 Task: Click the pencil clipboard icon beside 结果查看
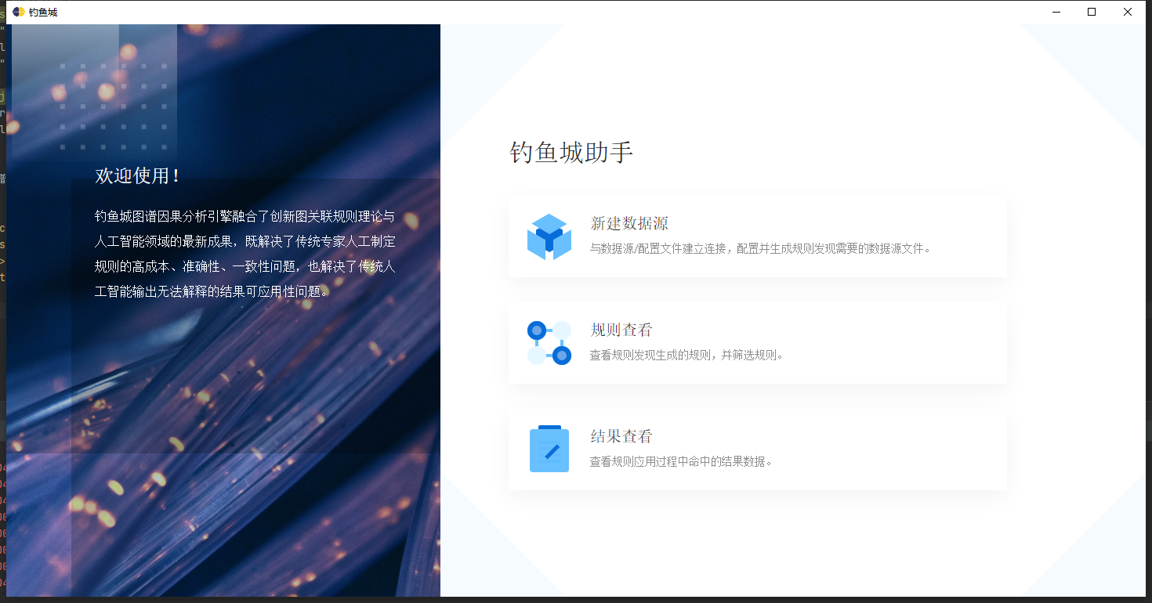549,449
